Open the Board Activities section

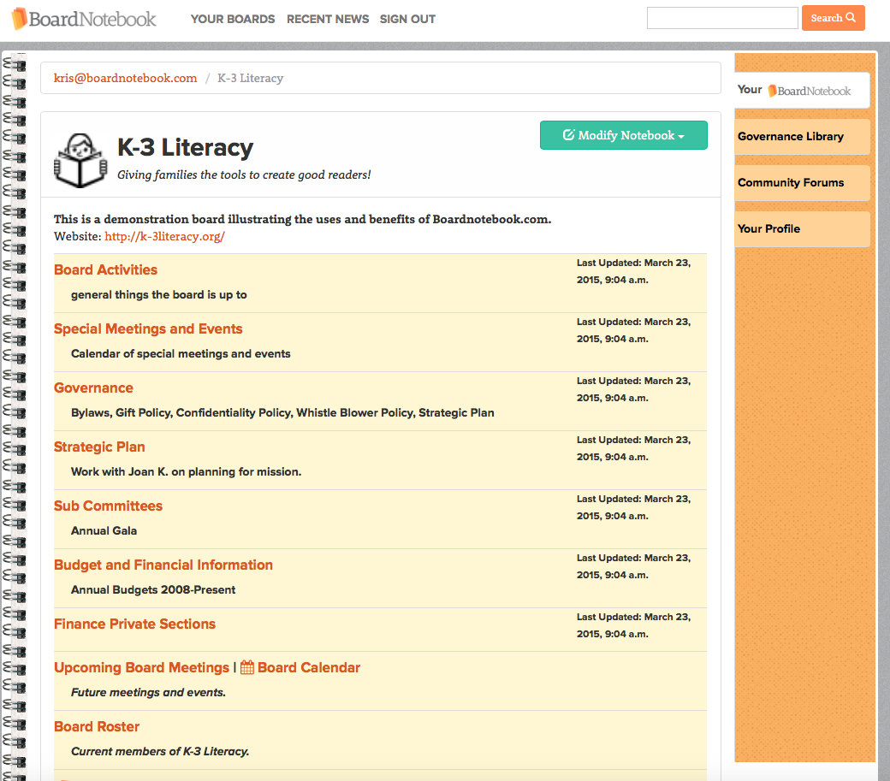coord(105,270)
